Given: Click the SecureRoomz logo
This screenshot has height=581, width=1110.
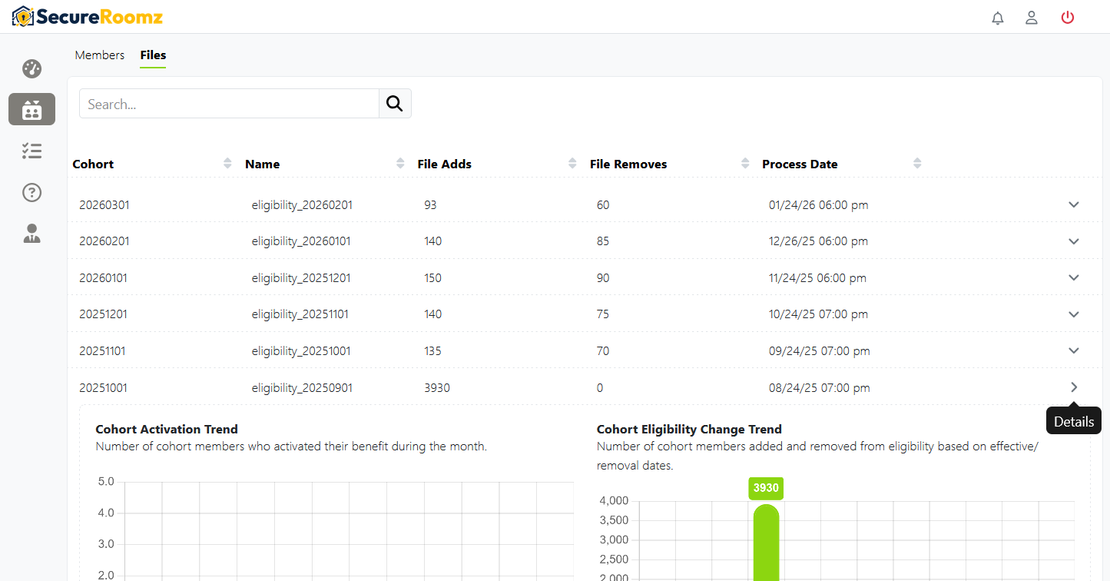Looking at the screenshot, I should pos(87,17).
